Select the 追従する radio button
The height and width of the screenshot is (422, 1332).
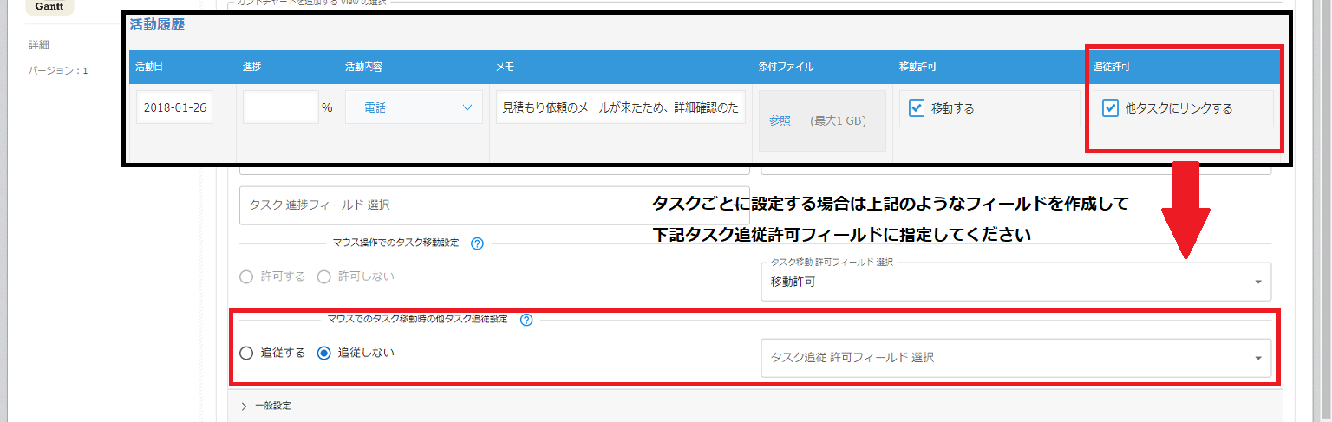point(246,353)
